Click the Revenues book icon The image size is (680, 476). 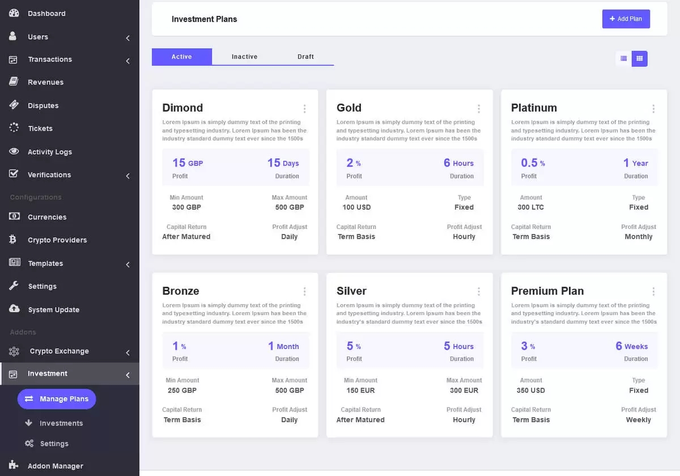point(14,82)
